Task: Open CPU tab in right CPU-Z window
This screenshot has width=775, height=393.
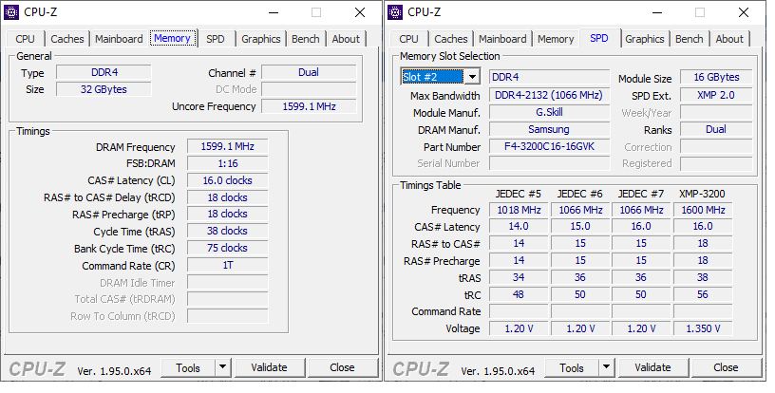Action: 408,39
